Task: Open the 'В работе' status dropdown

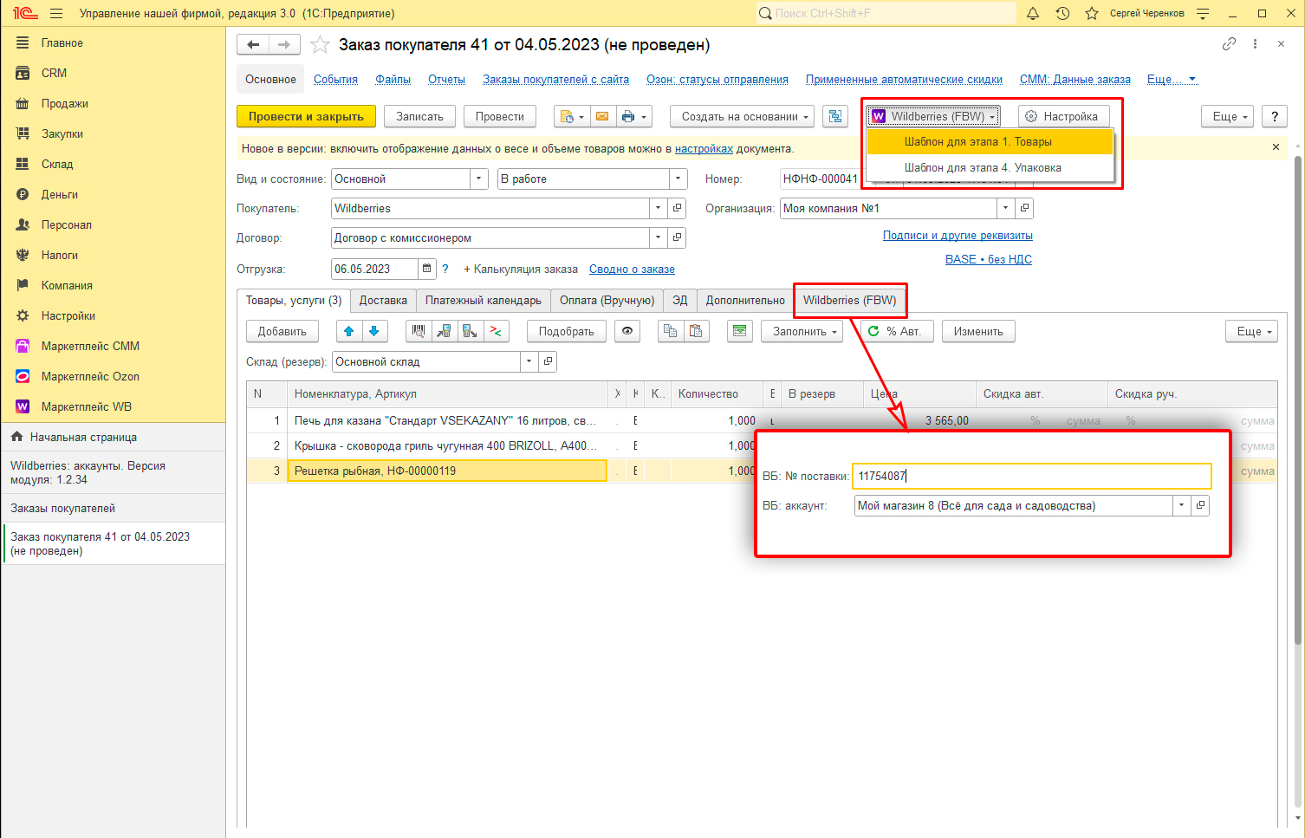Action: click(678, 179)
